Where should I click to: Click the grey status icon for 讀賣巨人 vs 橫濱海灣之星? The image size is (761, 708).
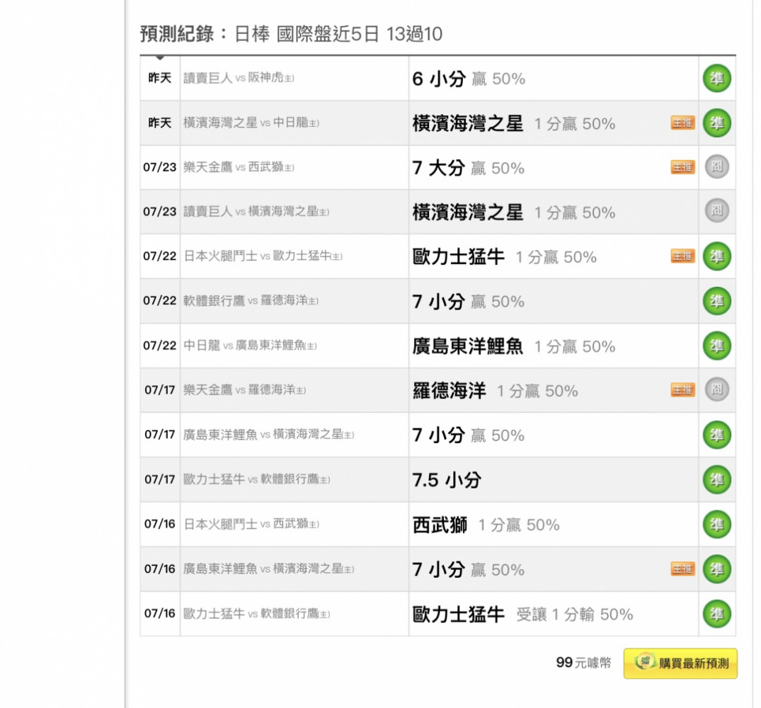coord(716,211)
